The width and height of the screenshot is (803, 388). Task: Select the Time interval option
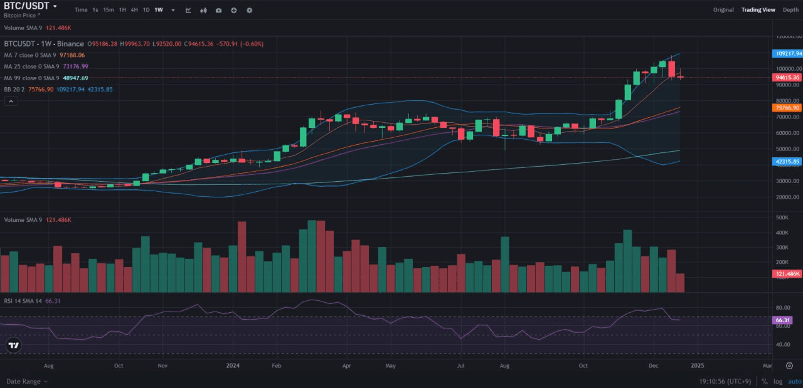click(80, 10)
